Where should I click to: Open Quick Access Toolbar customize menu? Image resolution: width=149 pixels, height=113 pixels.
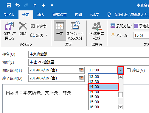52,5
